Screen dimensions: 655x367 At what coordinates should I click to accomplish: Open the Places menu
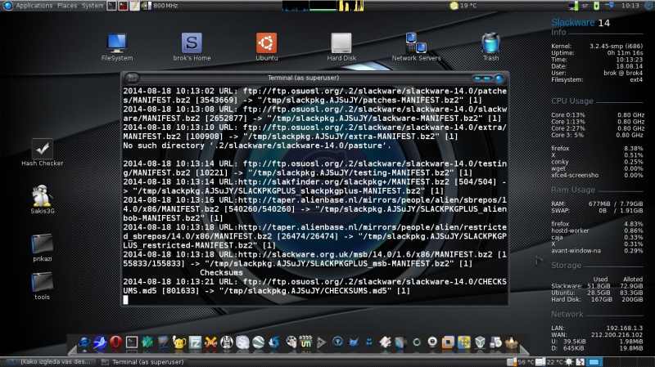tap(67, 6)
